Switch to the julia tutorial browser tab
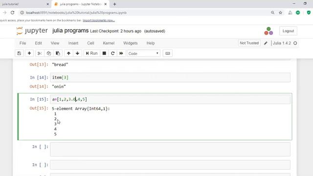The width and height of the screenshot is (313, 176). coord(24,4)
